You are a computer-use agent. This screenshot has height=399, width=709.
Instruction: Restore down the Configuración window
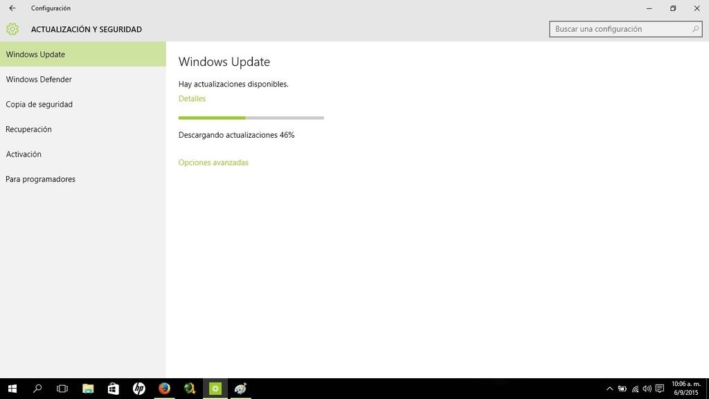point(673,8)
